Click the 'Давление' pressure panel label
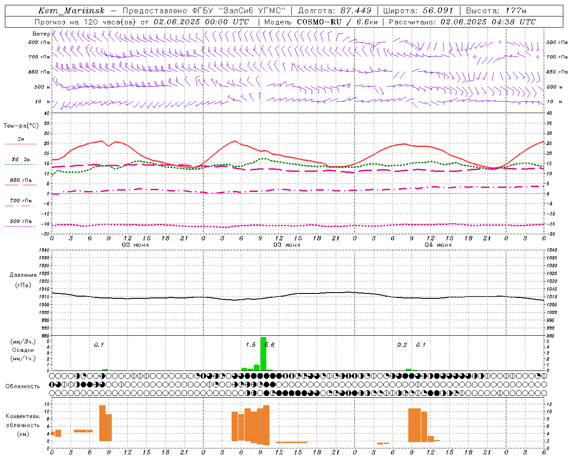 (x=23, y=275)
